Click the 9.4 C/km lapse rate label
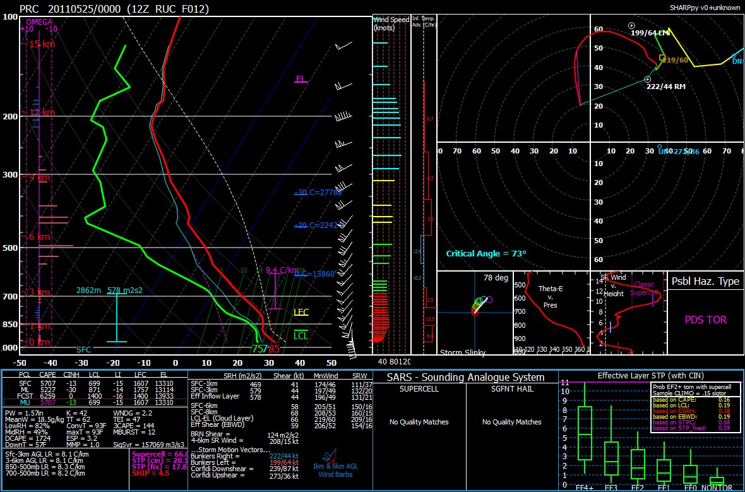Viewport: 745px width, 492px height. (282, 270)
